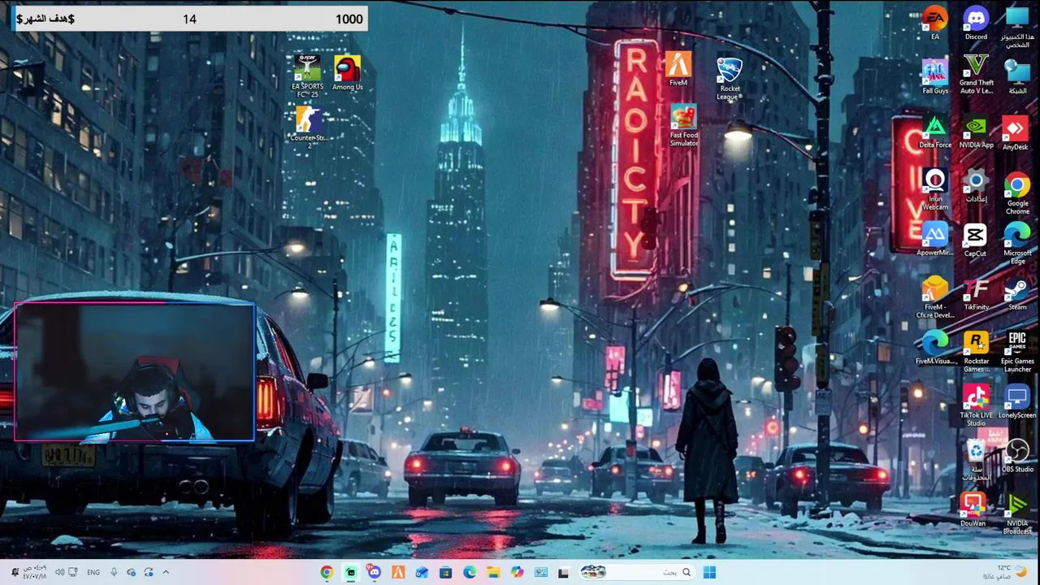Click the Windows Start button in taskbar
Image resolution: width=1040 pixels, height=585 pixels.
coord(709,572)
